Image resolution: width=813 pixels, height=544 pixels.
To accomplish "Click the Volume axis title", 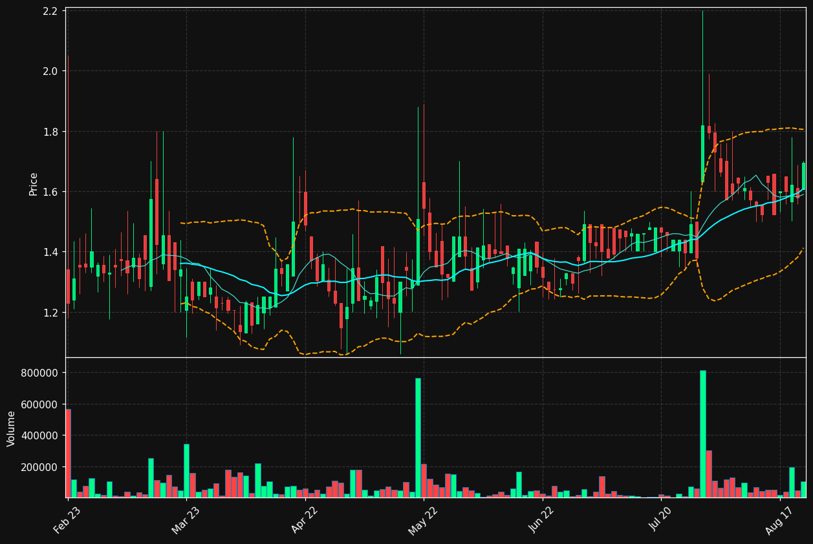I will [12, 428].
